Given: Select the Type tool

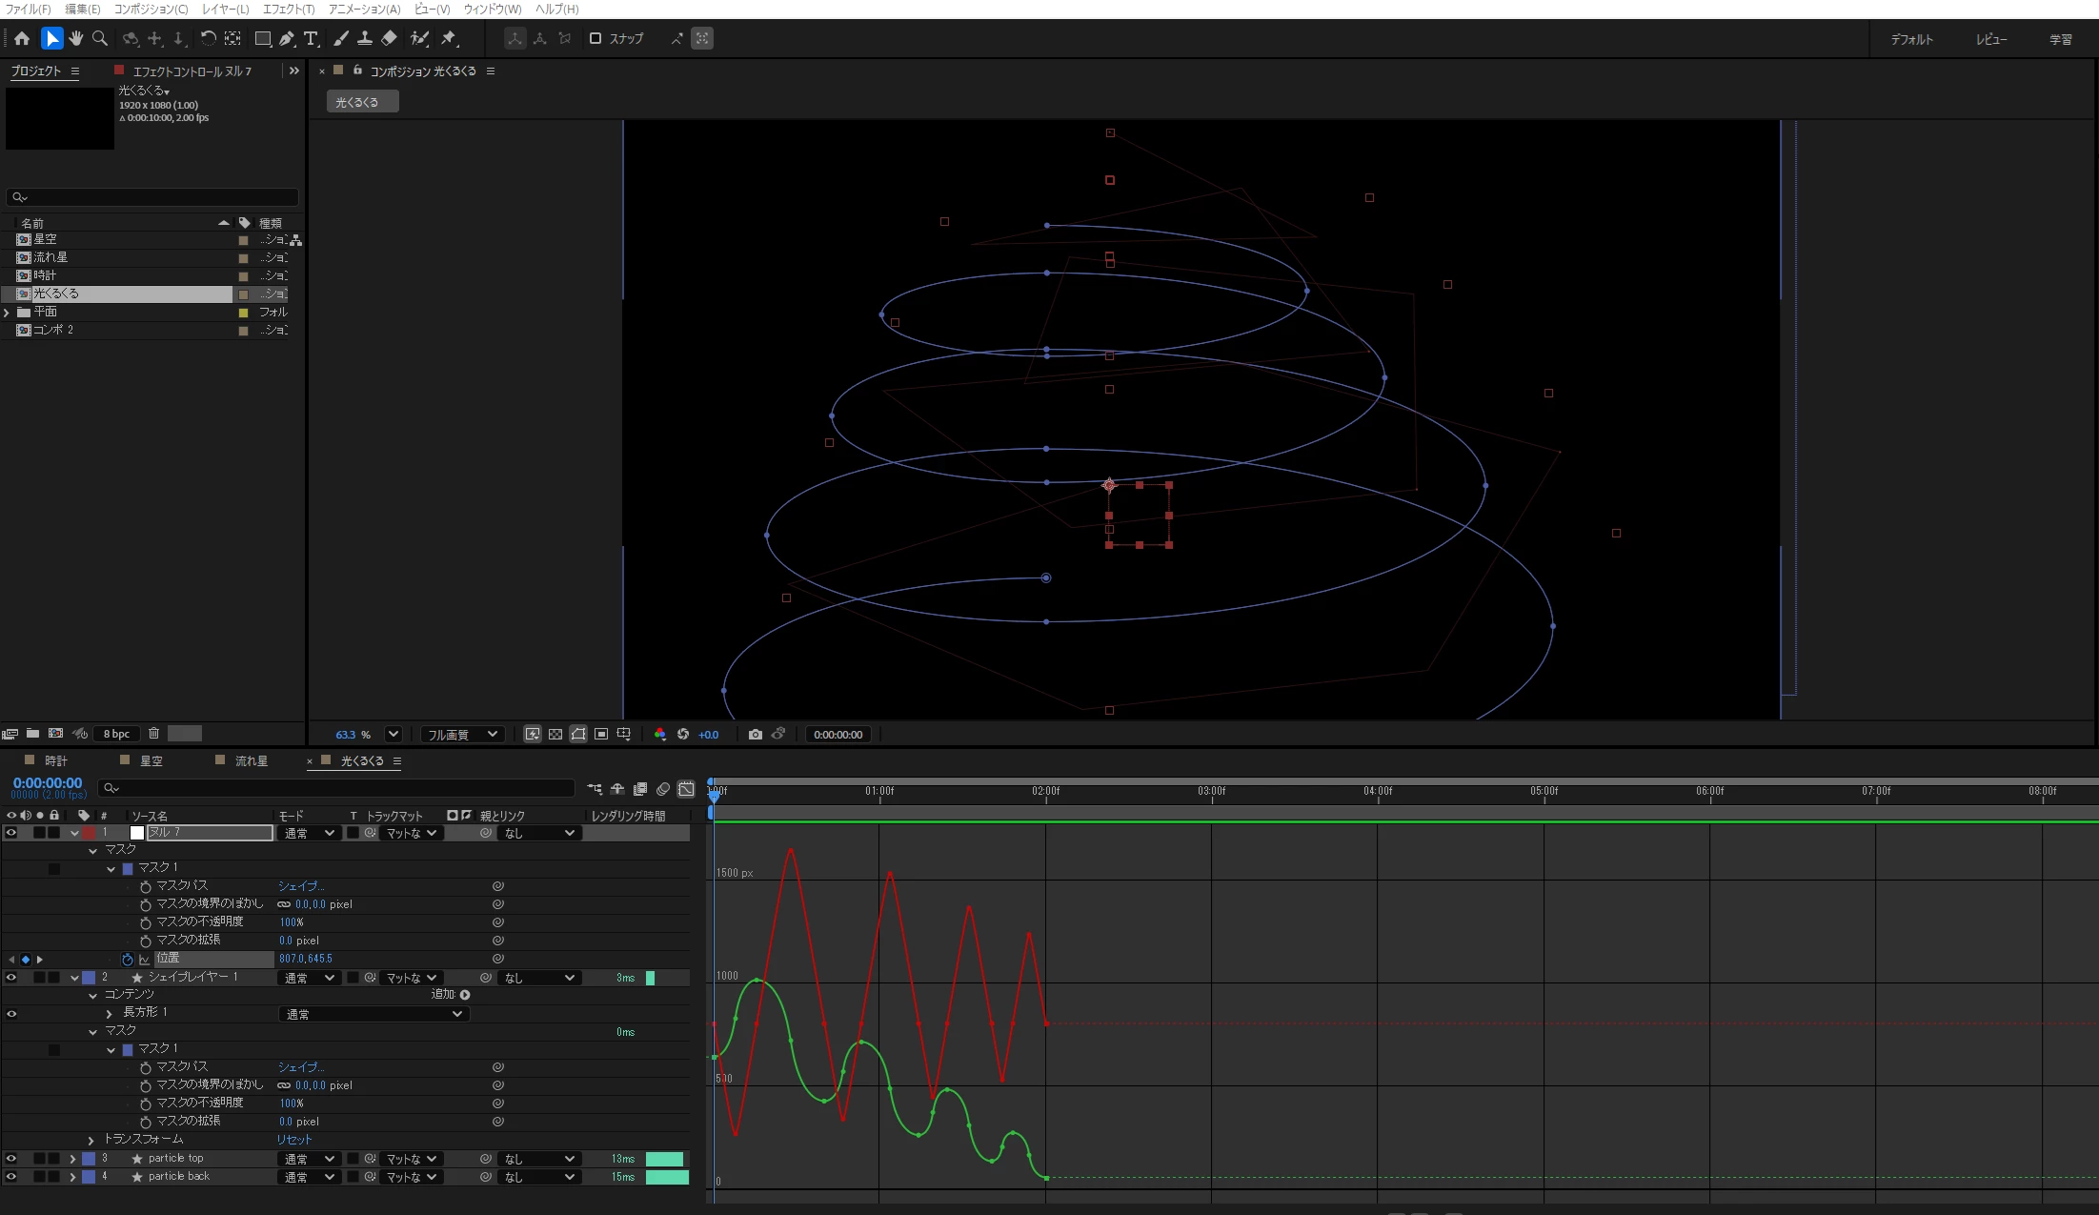Looking at the screenshot, I should (x=311, y=38).
